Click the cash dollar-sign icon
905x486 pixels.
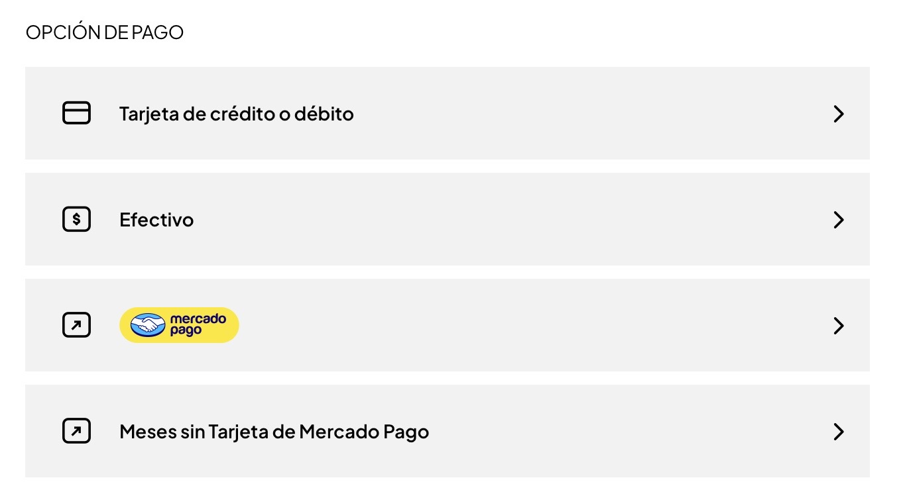[x=76, y=219]
